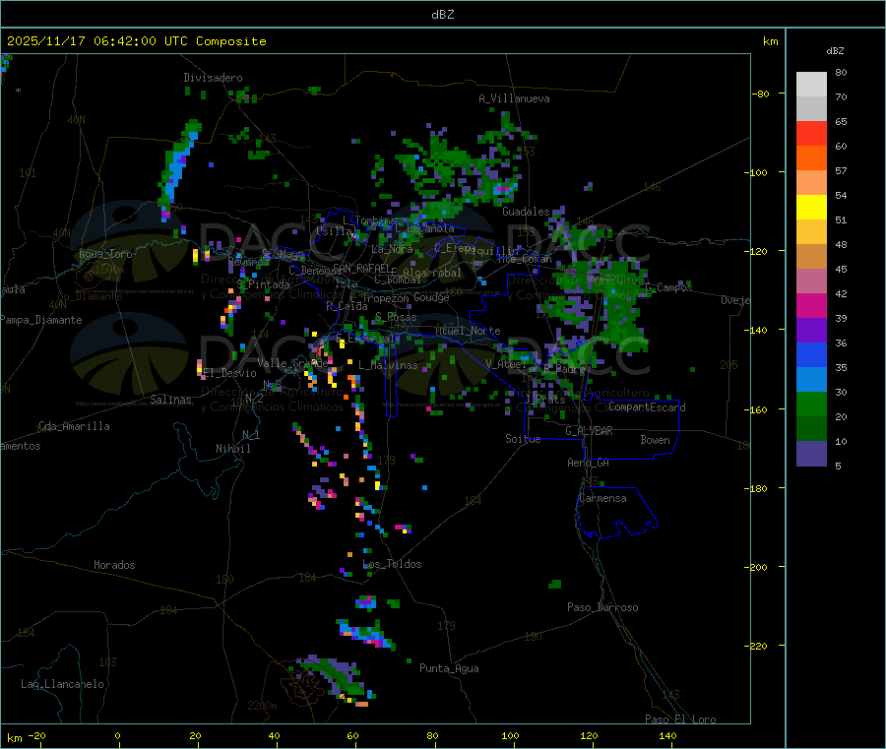The image size is (886, 749).
Task: Click the slate 5–10 dBZ legend swatch
Action: (811, 454)
